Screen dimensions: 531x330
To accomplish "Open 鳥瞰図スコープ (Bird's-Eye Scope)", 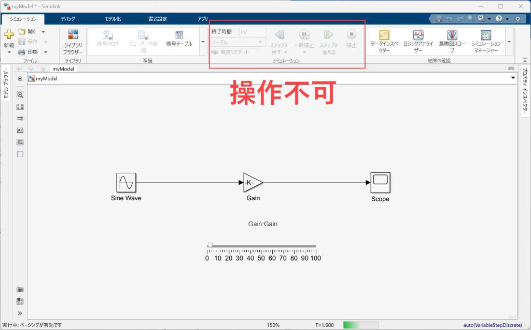I will coord(452,40).
